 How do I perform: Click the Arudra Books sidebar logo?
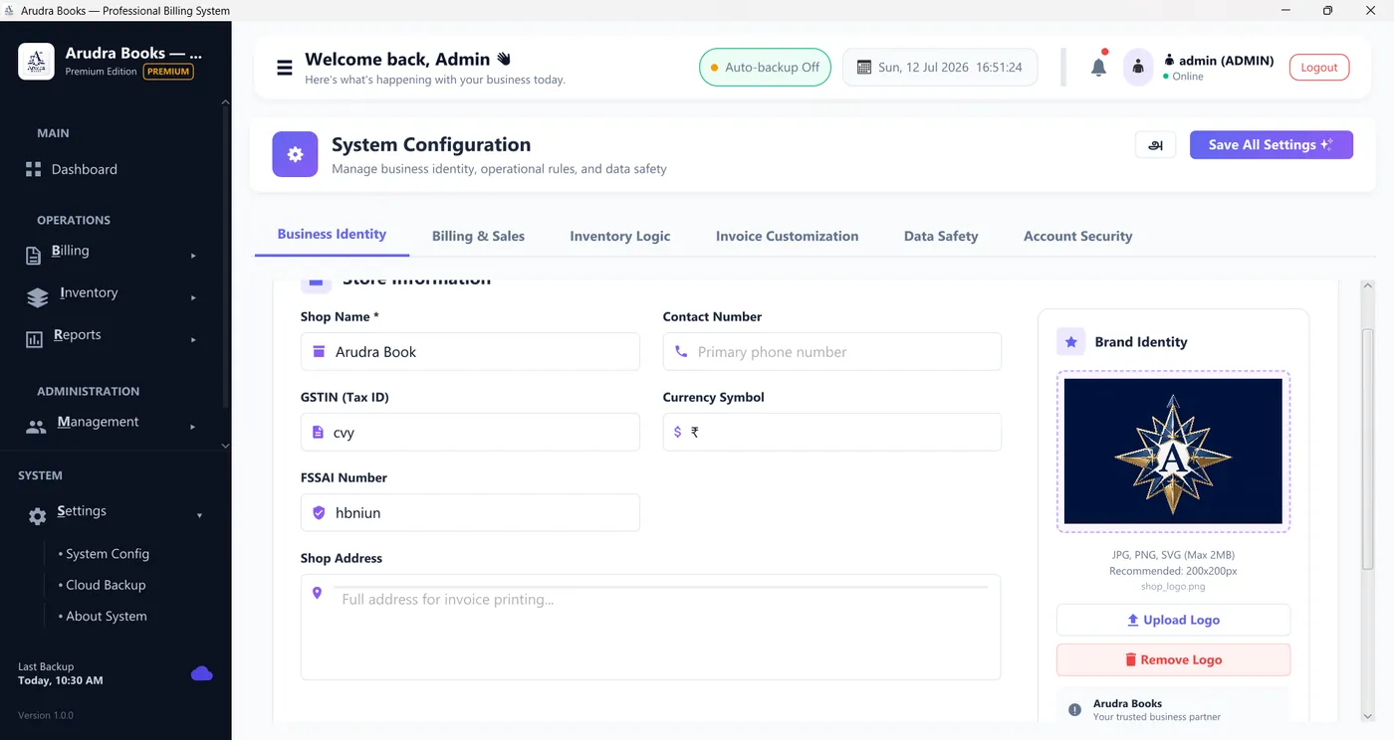(x=36, y=62)
